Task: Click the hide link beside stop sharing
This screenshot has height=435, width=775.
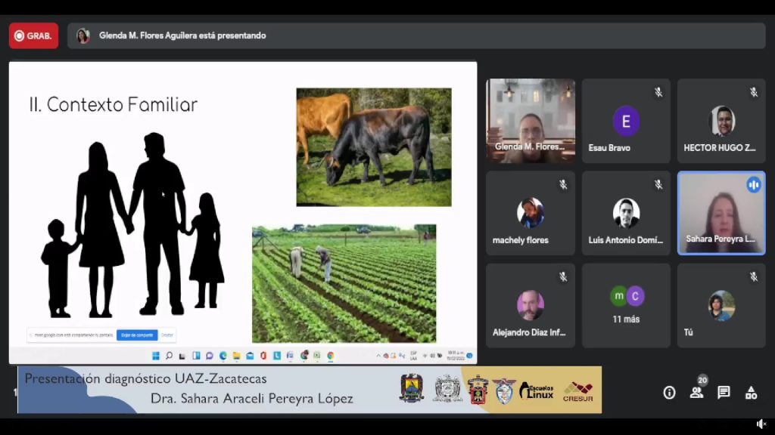Action: 167,335
